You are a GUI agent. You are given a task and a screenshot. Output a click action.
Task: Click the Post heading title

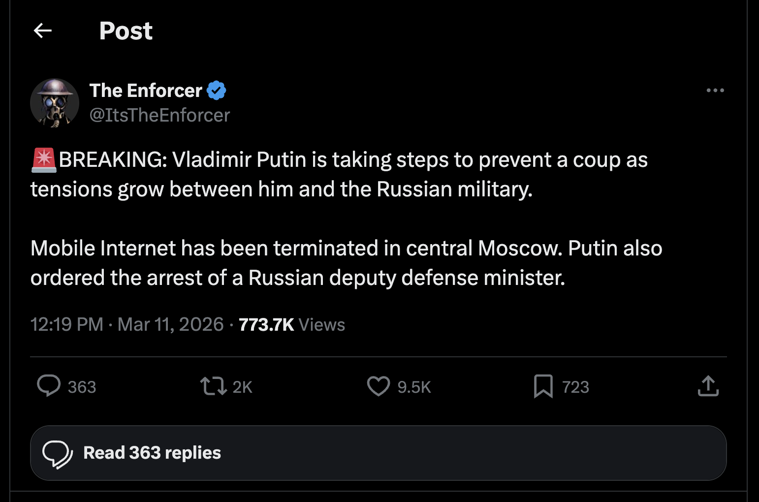126,31
